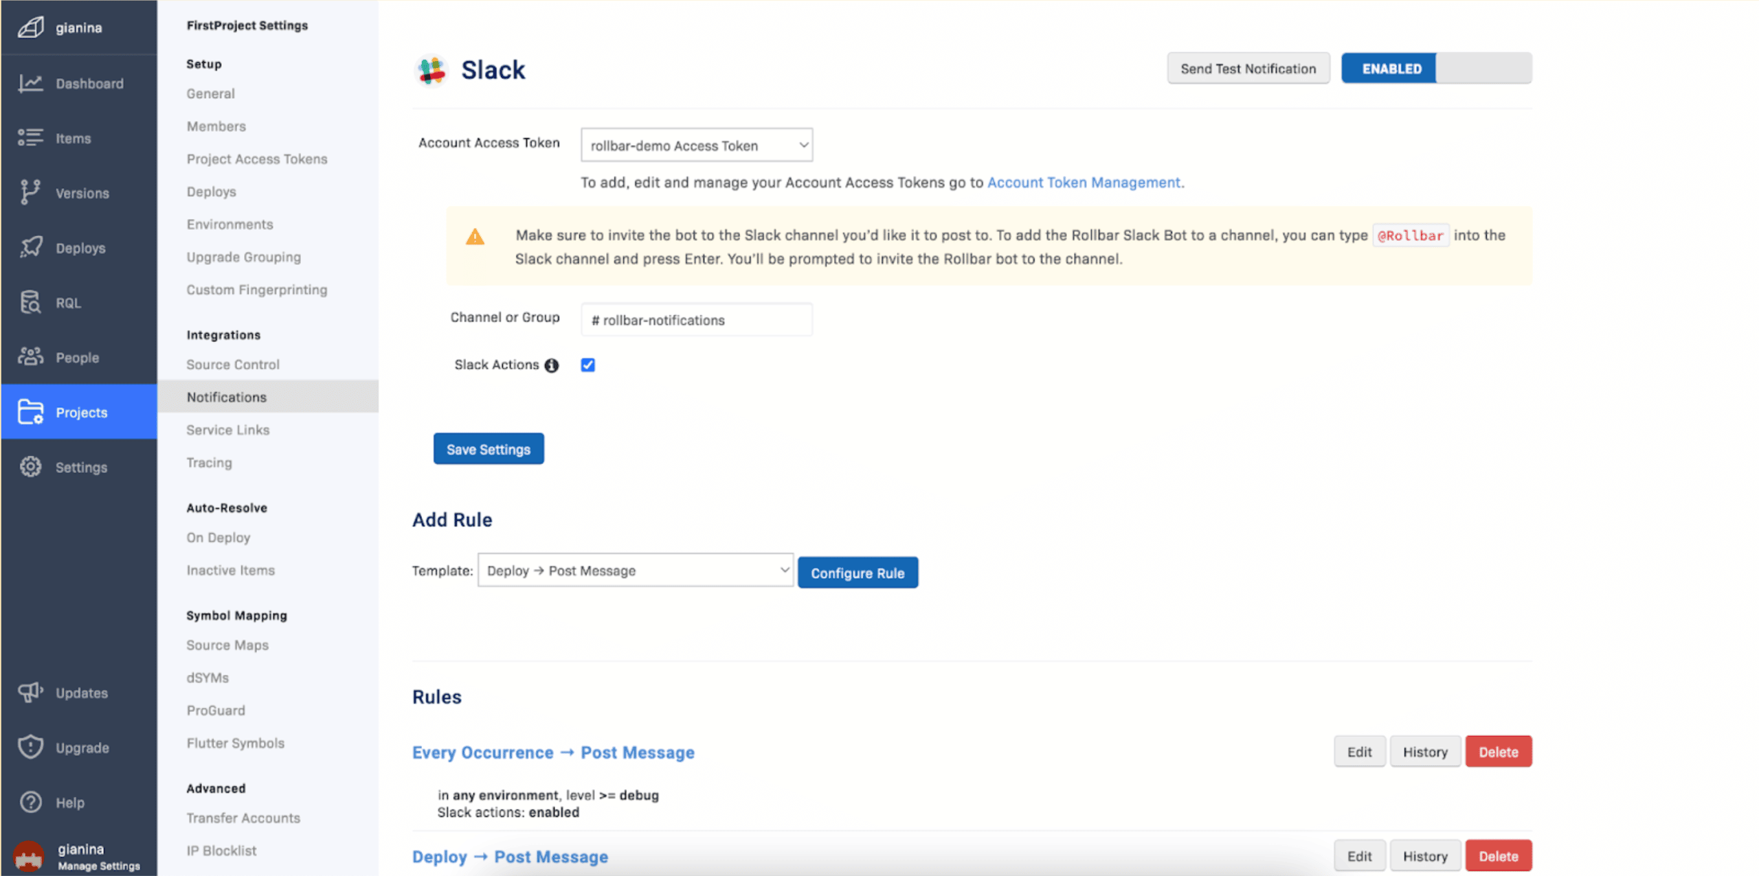The image size is (1759, 876).
Task: Open Environments settings
Action: 230,224
